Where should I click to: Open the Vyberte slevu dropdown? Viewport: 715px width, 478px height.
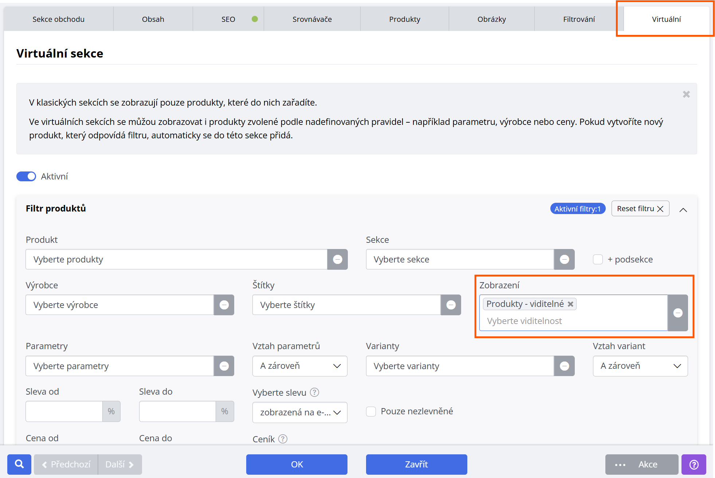[x=300, y=412]
